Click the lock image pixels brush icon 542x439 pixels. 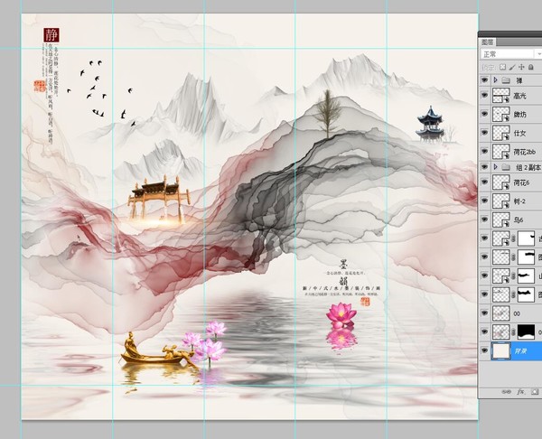click(512, 67)
